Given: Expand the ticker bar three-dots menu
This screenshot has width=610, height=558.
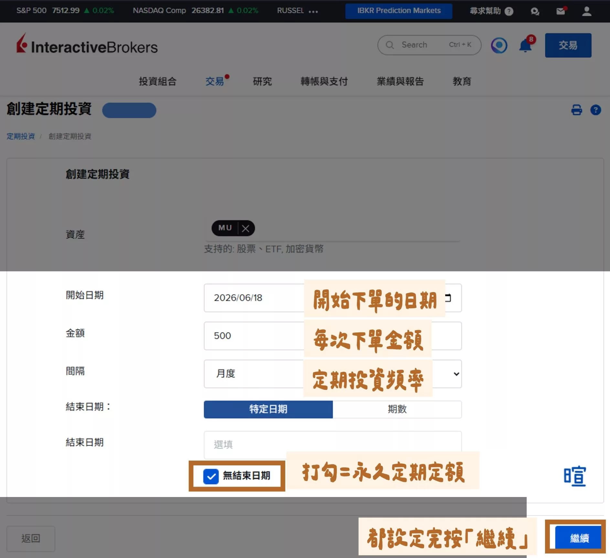Looking at the screenshot, I should pyautogui.click(x=313, y=12).
